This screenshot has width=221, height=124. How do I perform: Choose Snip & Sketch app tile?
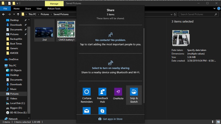pyautogui.click(x=134, y=95)
